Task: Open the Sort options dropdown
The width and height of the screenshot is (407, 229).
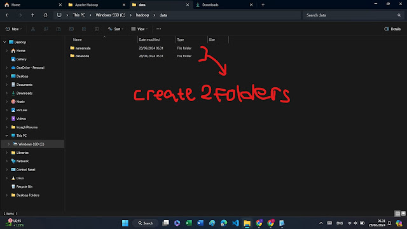Action: pos(116,29)
